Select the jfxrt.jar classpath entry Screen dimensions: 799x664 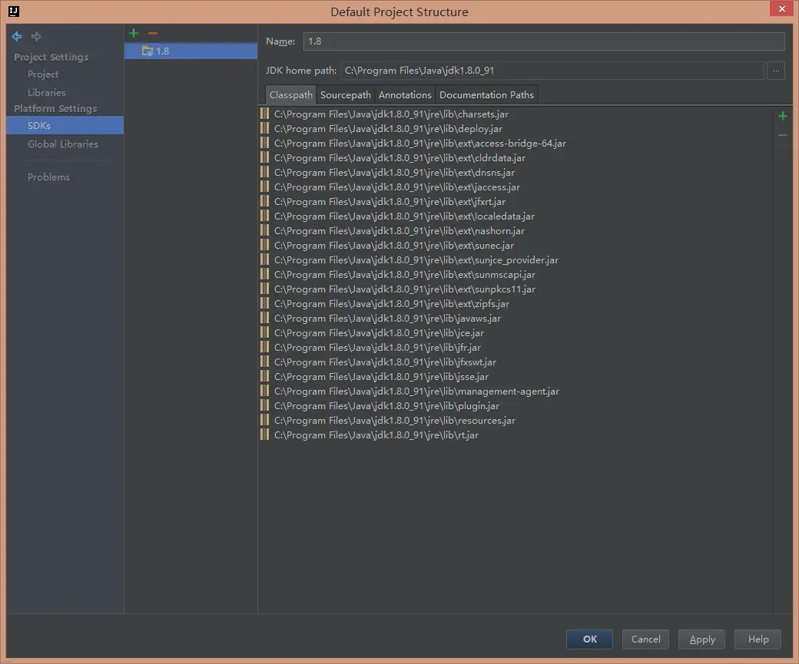[390, 202]
